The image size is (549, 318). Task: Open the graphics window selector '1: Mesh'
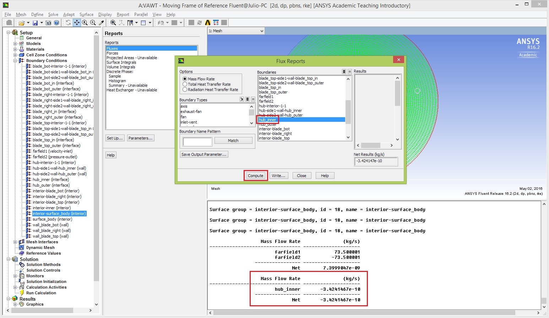tap(236, 31)
